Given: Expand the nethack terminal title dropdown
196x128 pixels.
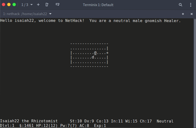Looking at the screenshot, I should click(x=51, y=14).
